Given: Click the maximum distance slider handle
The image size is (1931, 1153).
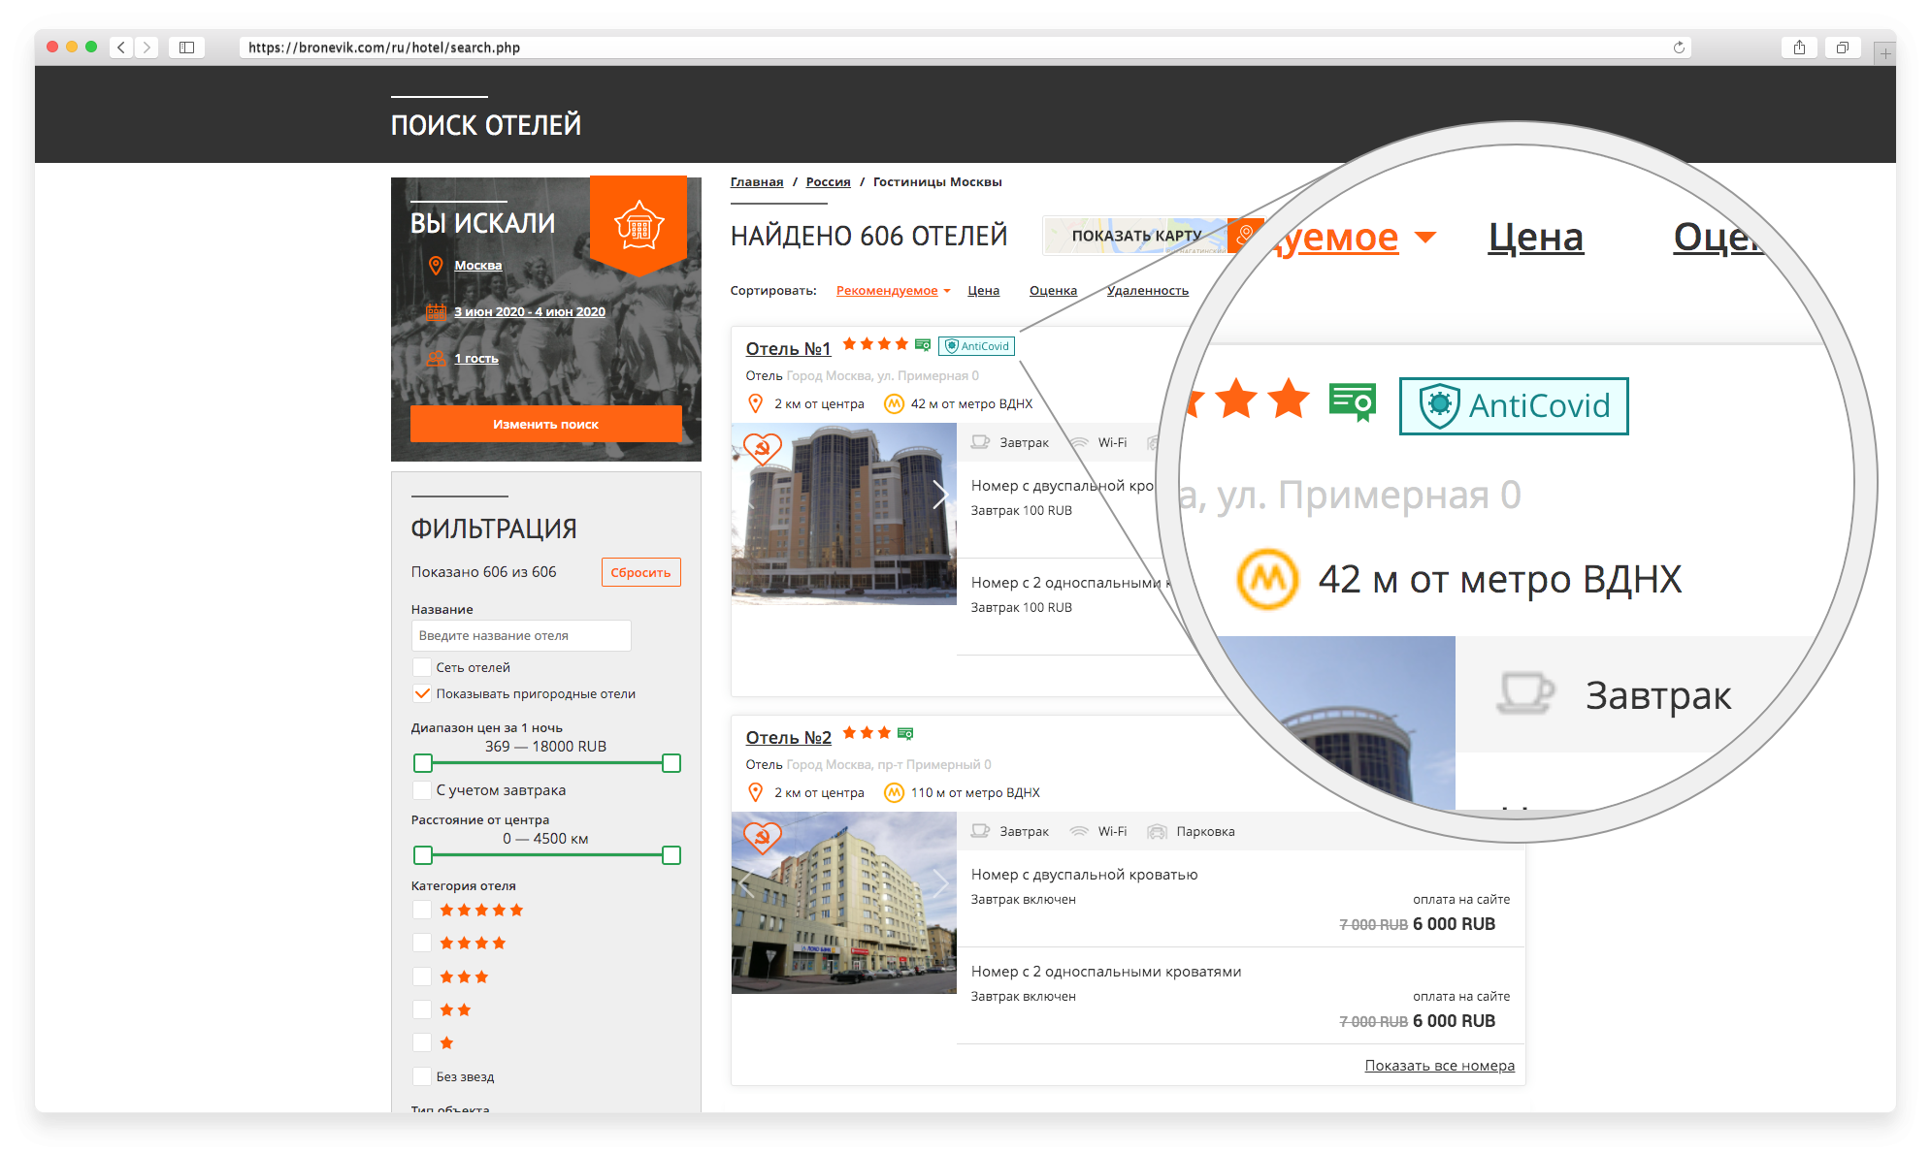Looking at the screenshot, I should [x=671, y=855].
